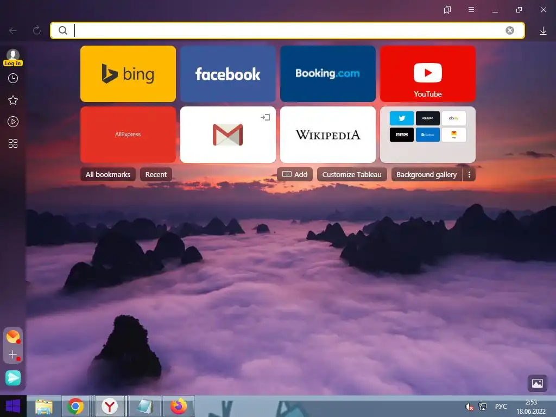Open Windows Start menu

click(13, 406)
